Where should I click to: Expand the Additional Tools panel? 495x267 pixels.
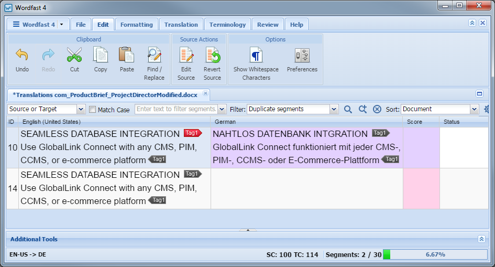(x=481, y=239)
